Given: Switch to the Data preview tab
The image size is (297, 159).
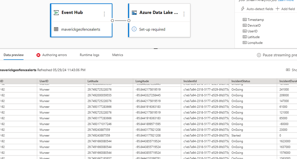Looking at the screenshot, I should [14, 55].
